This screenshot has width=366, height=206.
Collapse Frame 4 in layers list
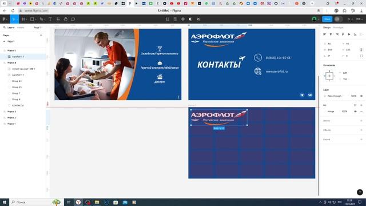pyautogui.click(x=5, y=63)
